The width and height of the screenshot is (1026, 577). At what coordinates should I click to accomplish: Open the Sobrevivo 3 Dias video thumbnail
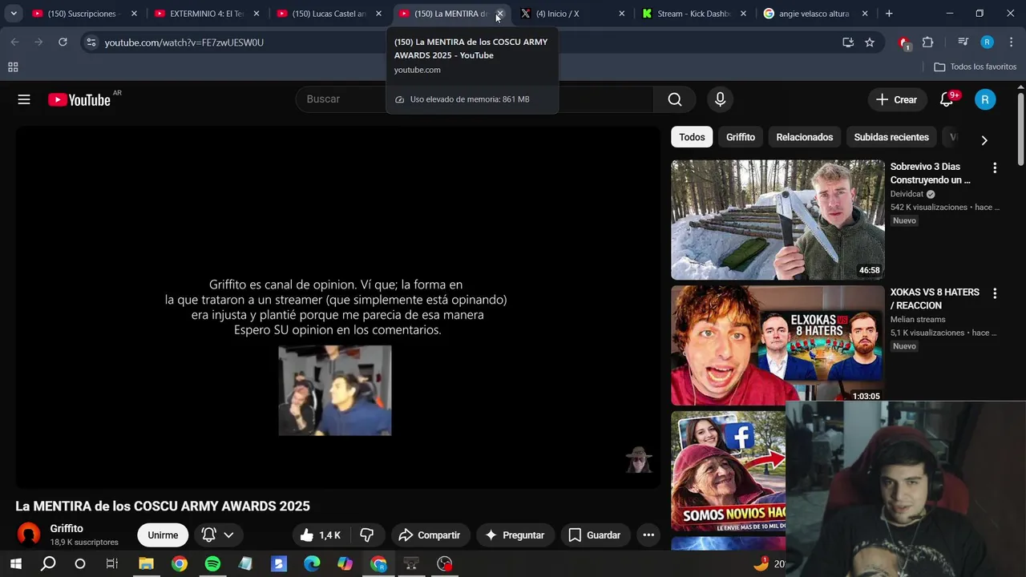(x=778, y=220)
